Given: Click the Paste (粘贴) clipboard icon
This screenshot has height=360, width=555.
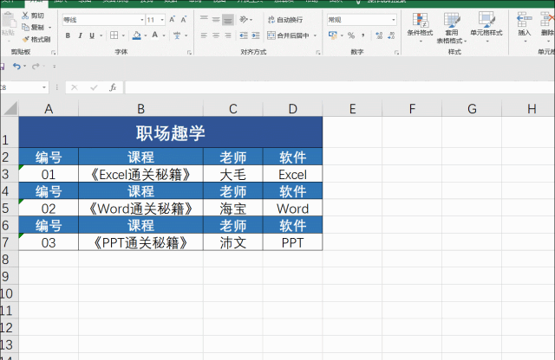Looking at the screenshot, I should click(x=9, y=22).
